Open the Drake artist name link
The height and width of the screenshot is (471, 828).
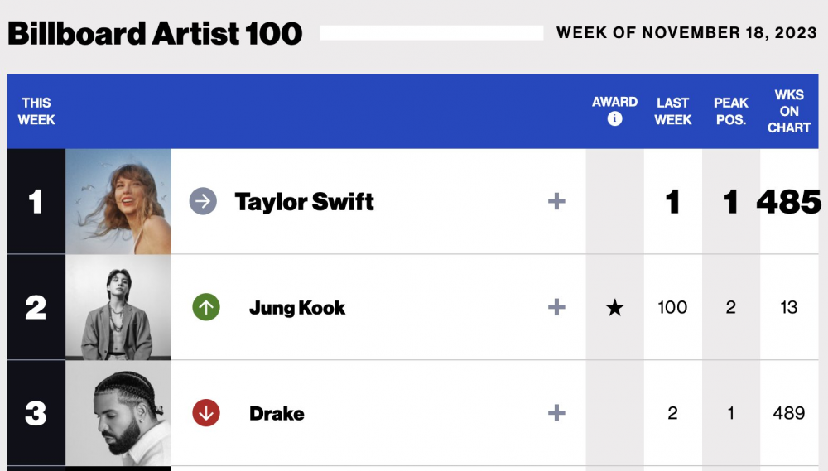pos(277,413)
